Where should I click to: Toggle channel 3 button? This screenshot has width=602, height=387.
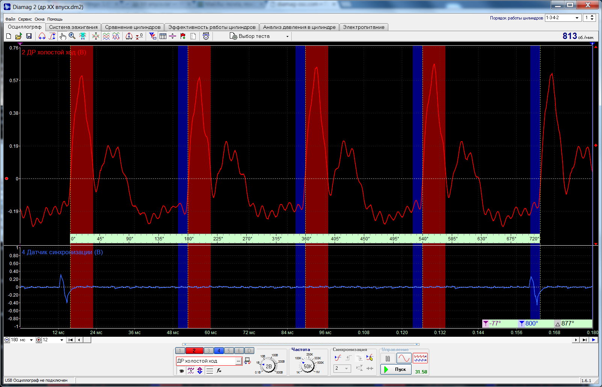pos(208,351)
